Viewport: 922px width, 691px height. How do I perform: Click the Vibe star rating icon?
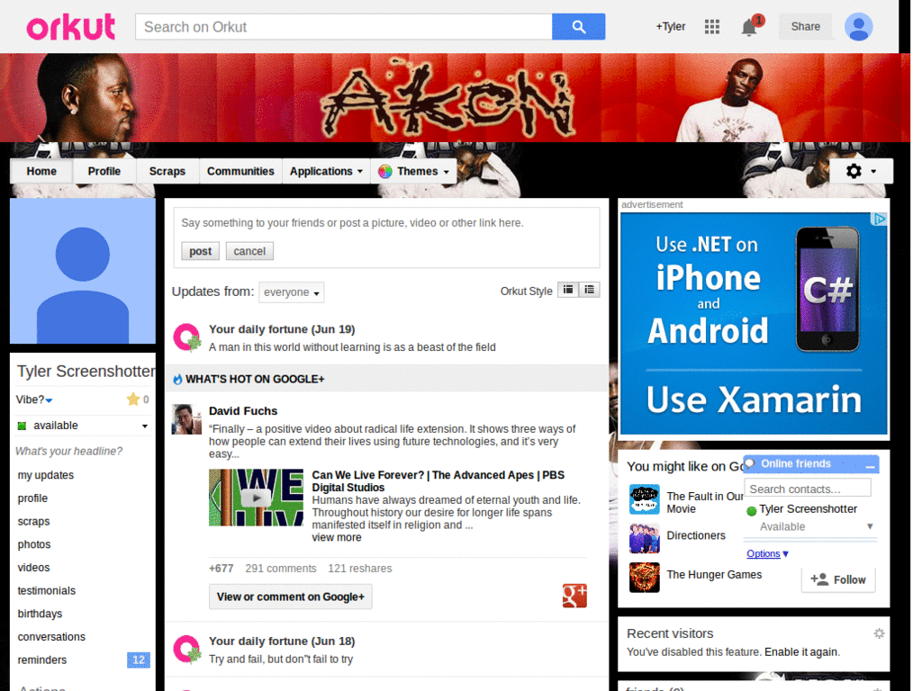[133, 399]
